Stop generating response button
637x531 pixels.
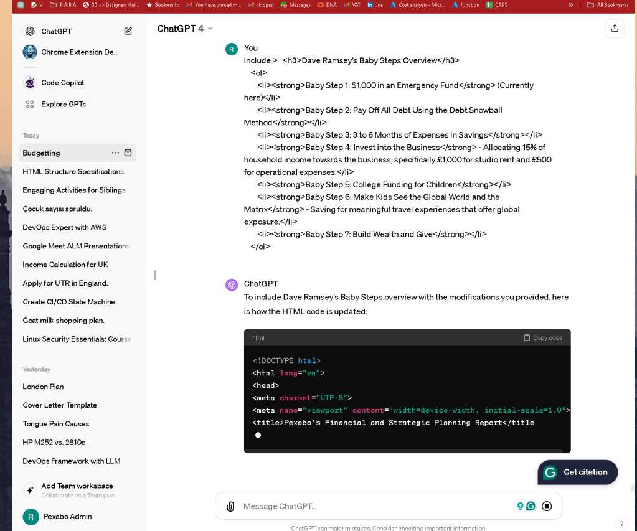pyautogui.click(x=547, y=506)
